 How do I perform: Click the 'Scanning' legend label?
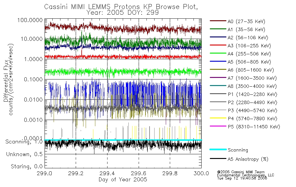(x=238, y=150)
